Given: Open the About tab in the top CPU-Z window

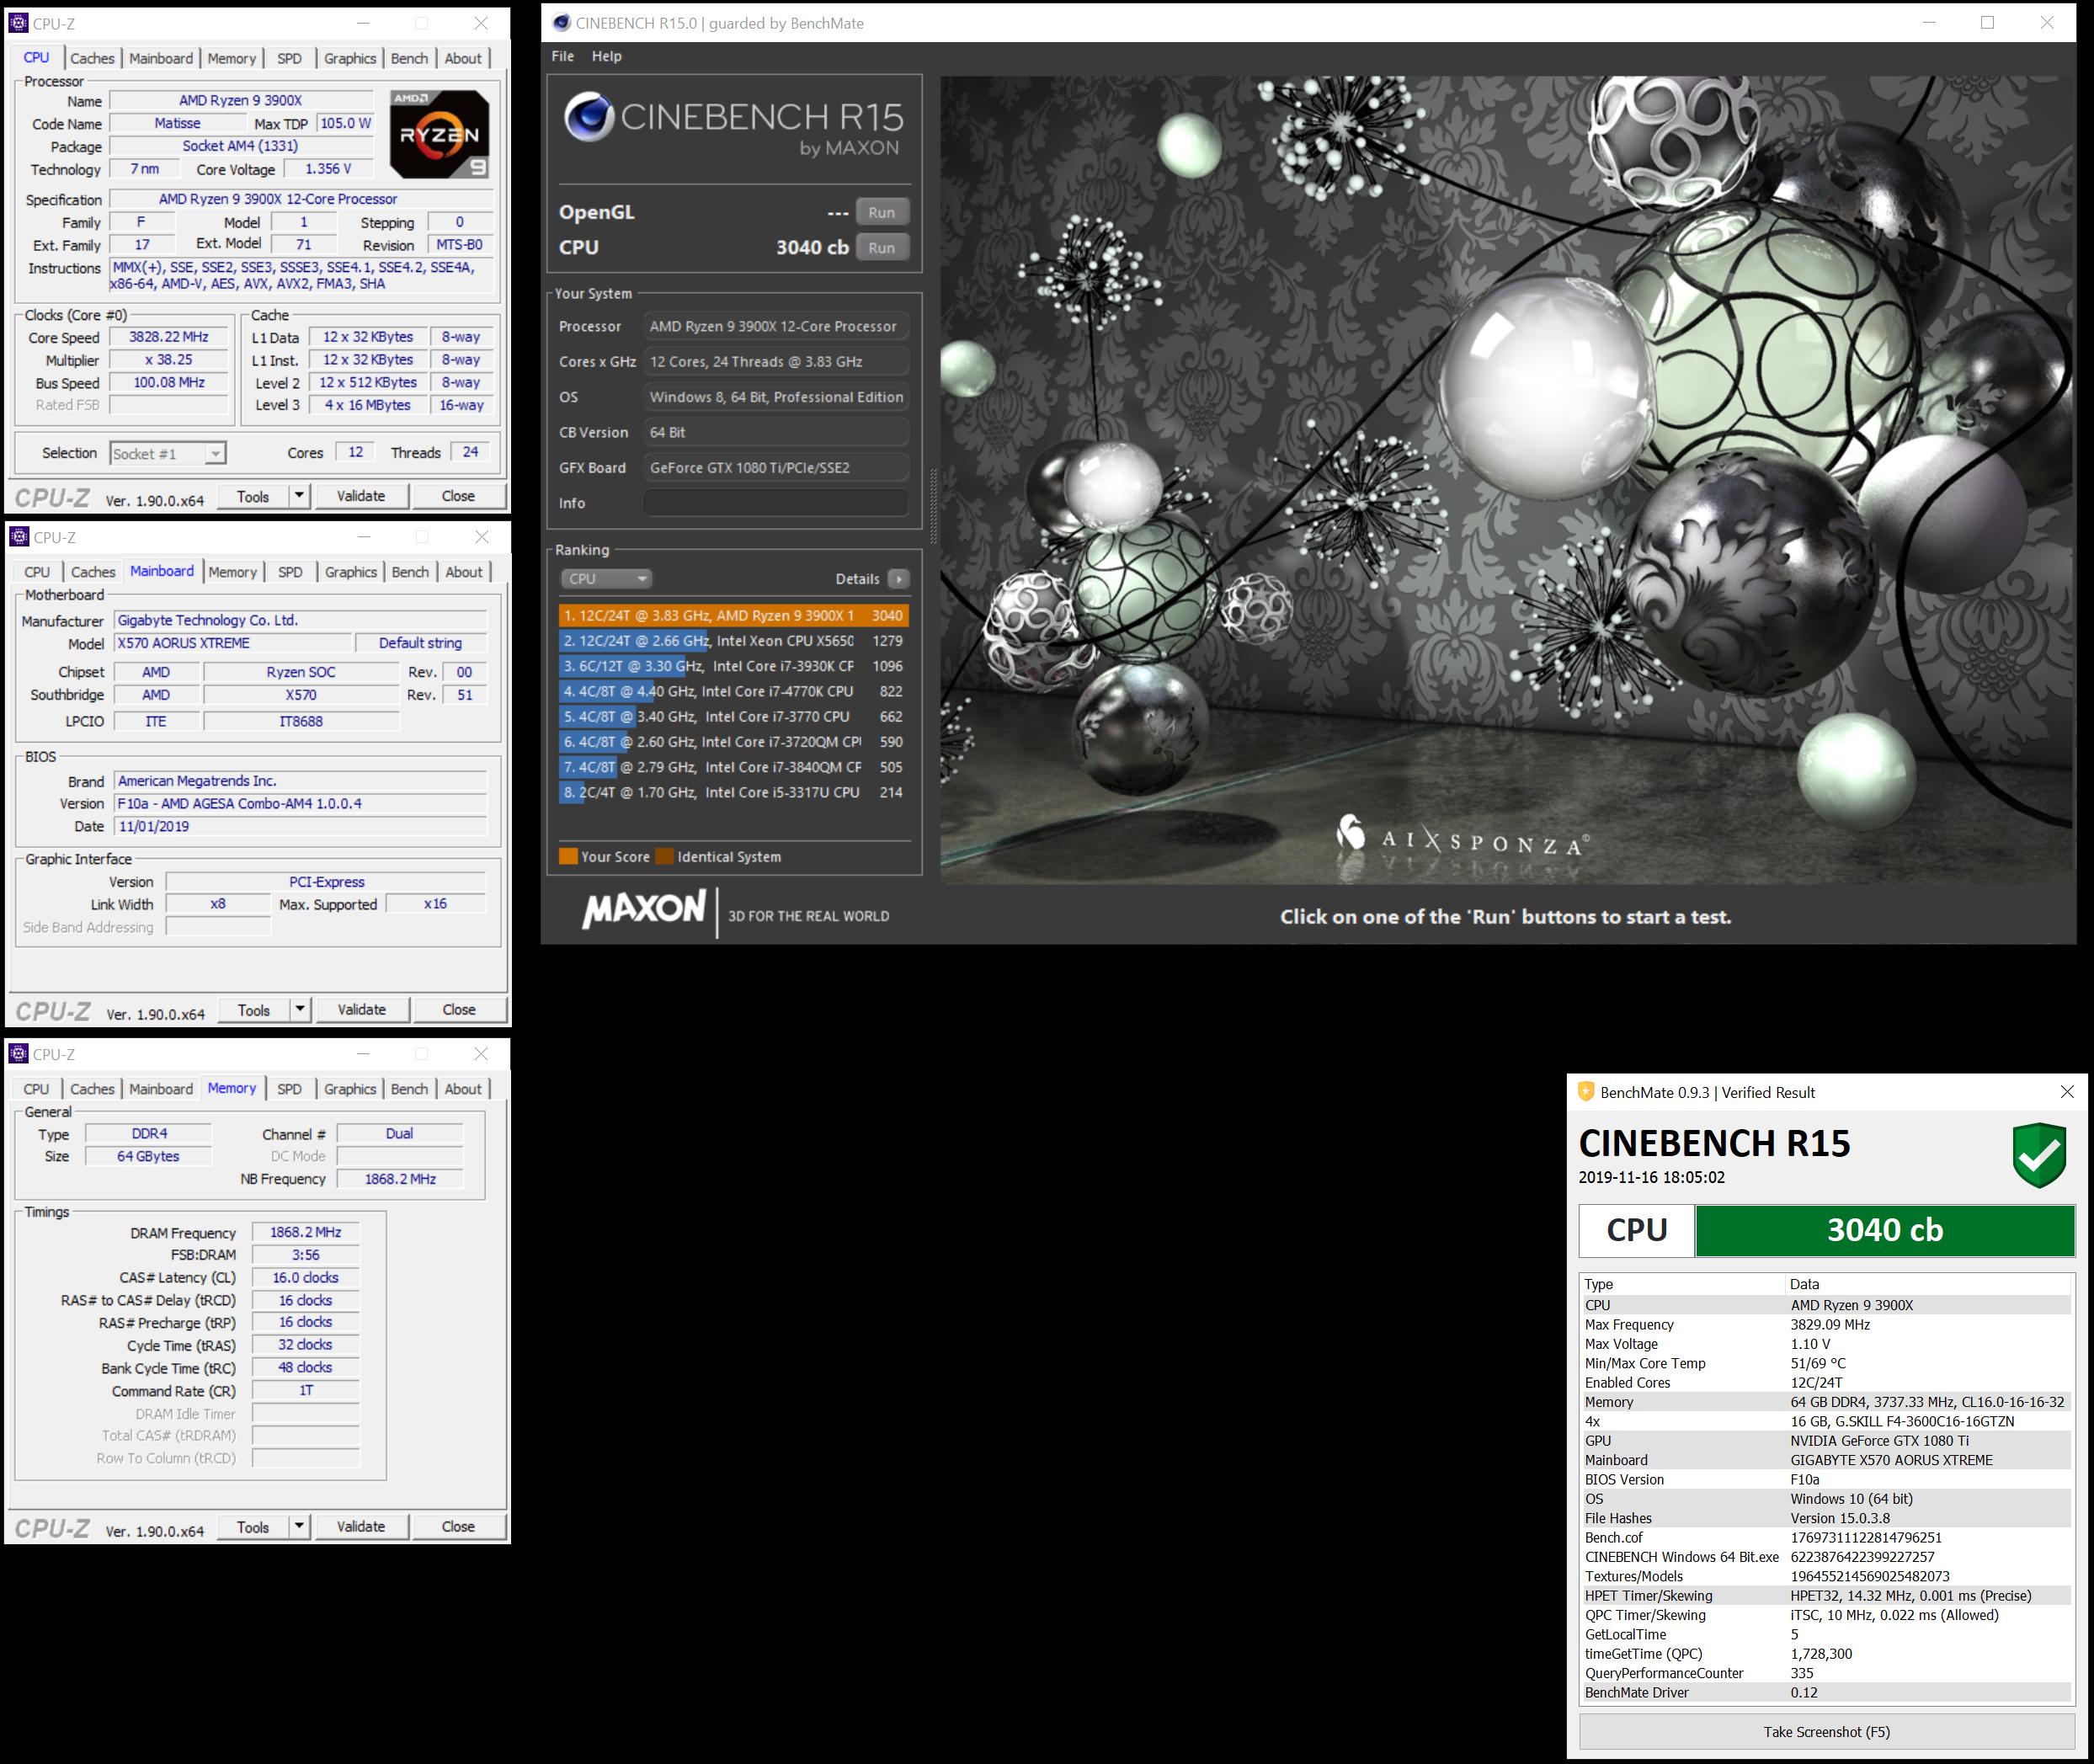Looking at the screenshot, I should point(463,59).
